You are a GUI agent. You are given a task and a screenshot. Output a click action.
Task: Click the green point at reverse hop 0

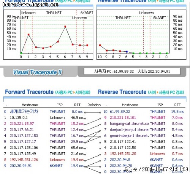coord(167,53)
